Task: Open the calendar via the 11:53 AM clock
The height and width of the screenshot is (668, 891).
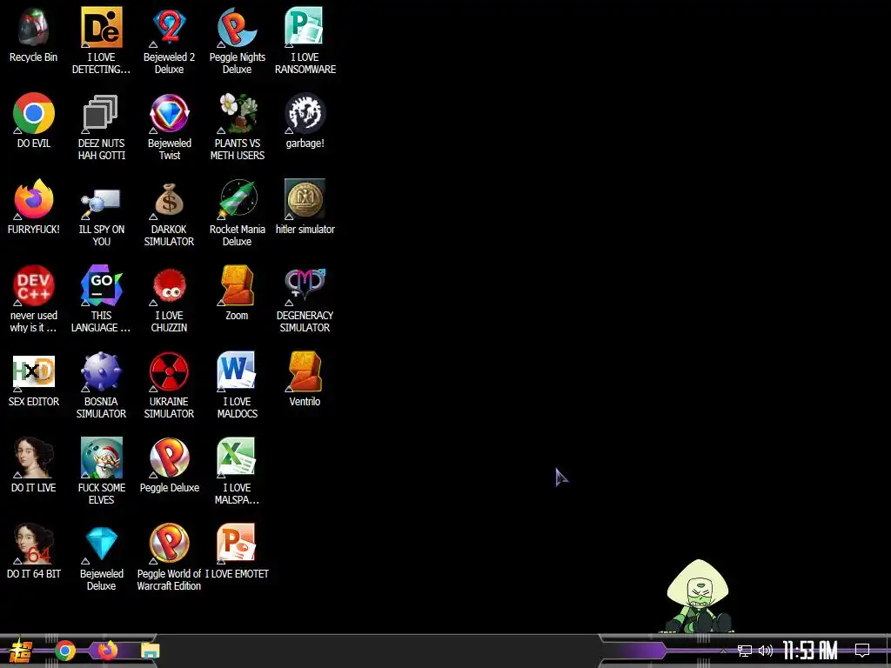Action: click(x=810, y=651)
